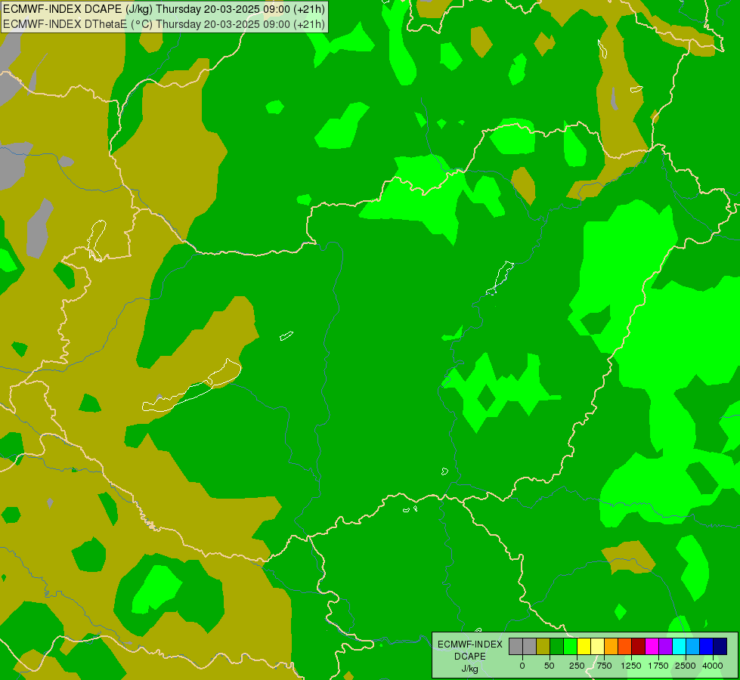
Task: Pick the magenta legend swatch
Action: click(x=652, y=646)
